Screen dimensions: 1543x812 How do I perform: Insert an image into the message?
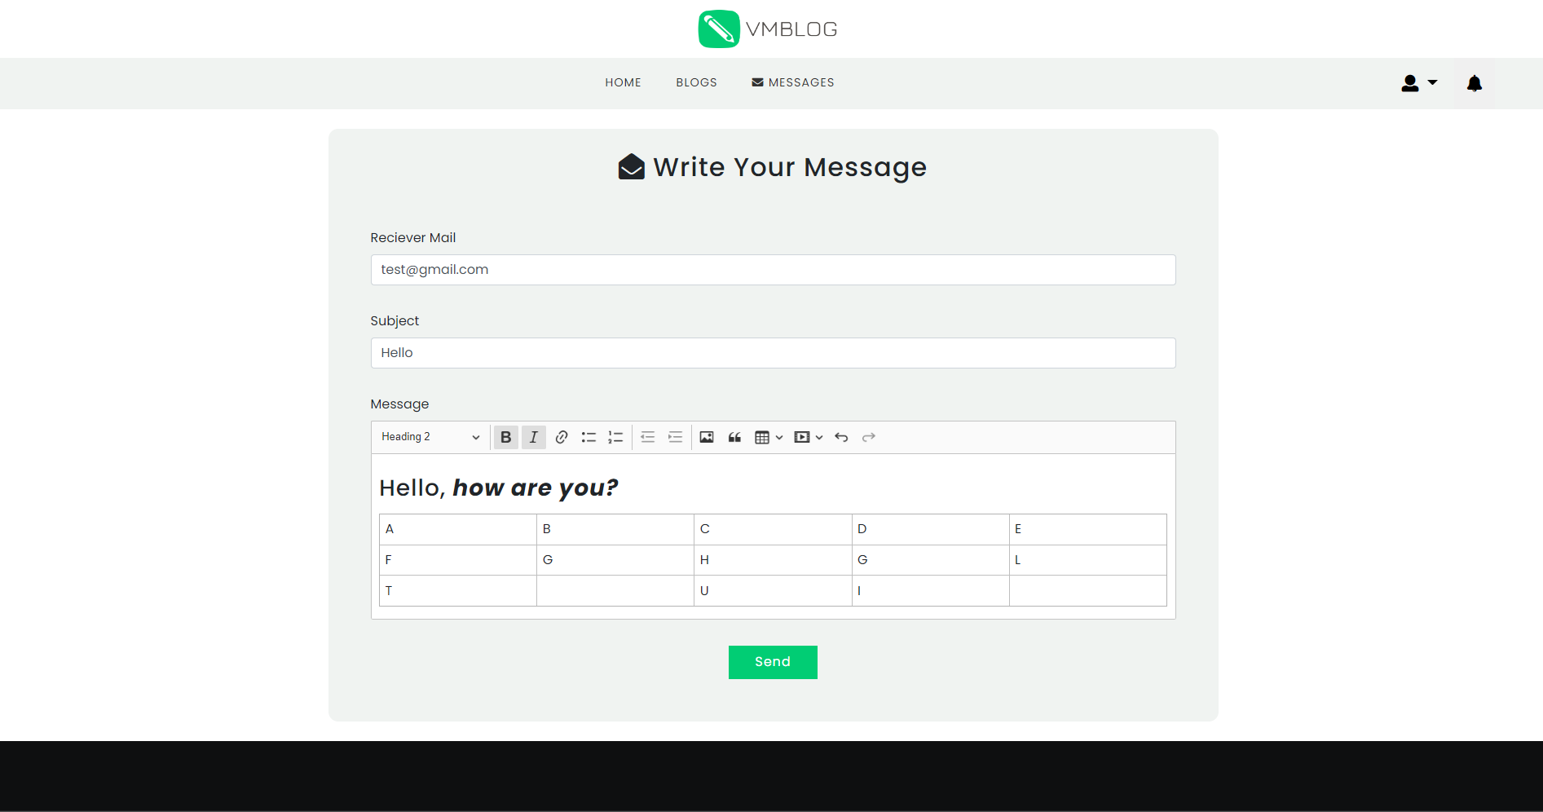(706, 437)
